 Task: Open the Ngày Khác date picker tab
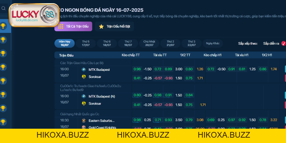tap(213, 43)
